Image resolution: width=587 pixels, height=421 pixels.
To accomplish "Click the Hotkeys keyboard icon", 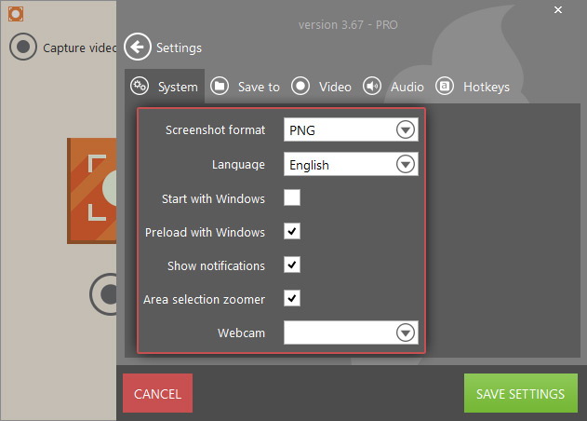I will [445, 87].
